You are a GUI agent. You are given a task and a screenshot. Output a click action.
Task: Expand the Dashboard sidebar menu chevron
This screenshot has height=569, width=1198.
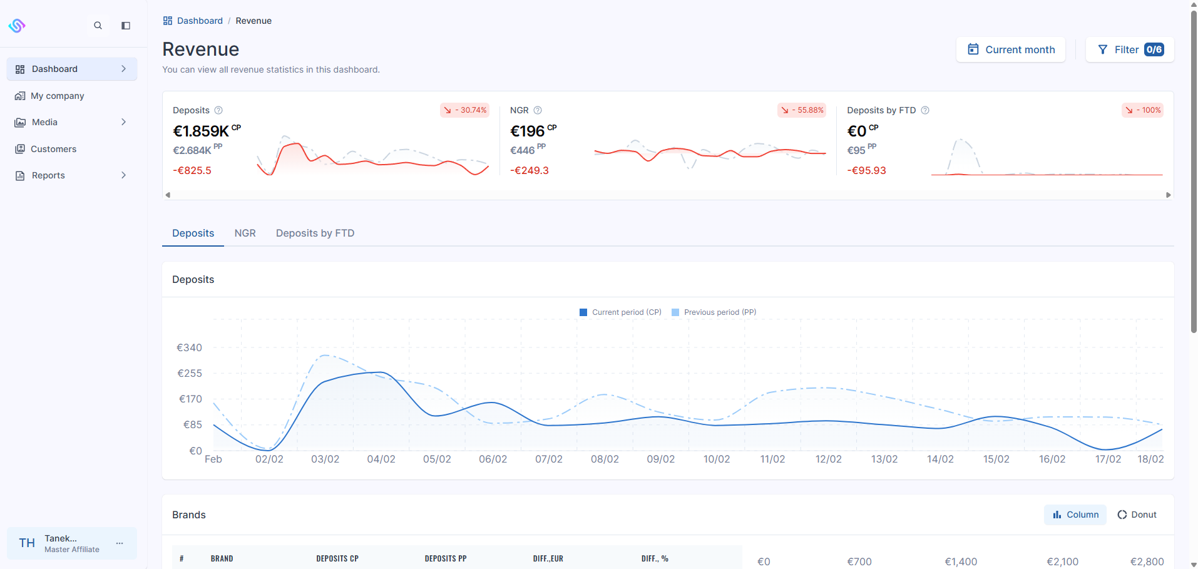tap(123, 69)
